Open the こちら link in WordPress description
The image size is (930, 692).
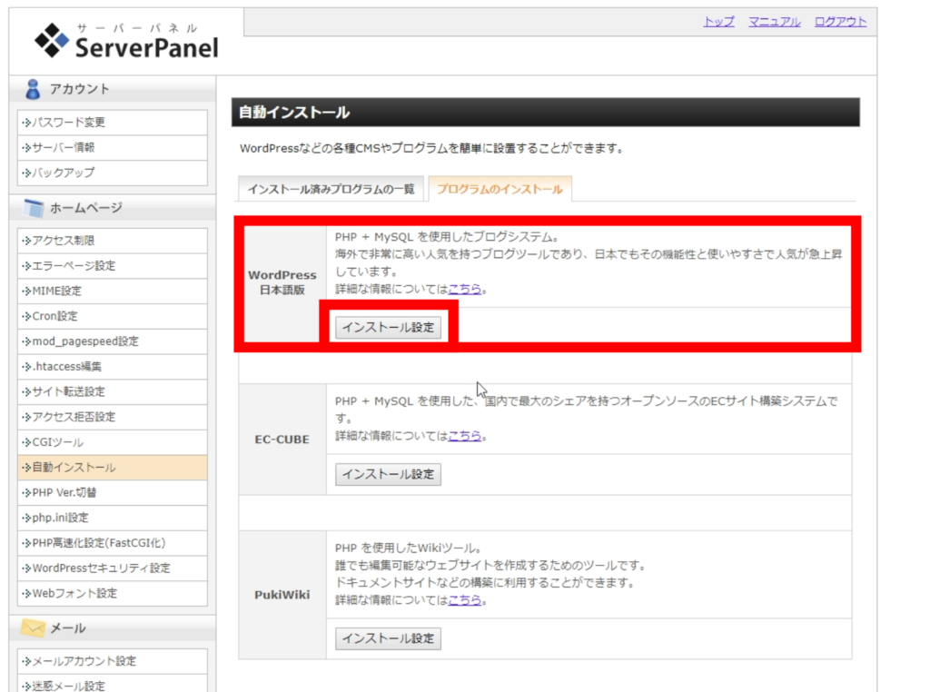click(464, 290)
